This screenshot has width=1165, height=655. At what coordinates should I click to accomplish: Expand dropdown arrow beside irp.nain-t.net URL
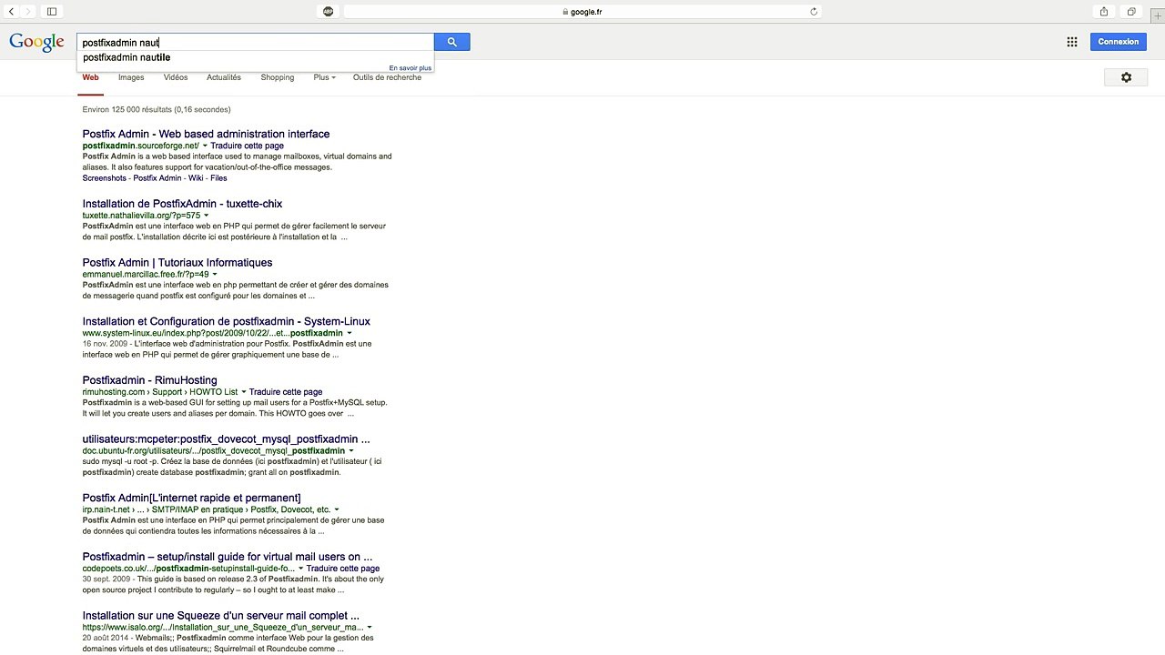click(336, 509)
